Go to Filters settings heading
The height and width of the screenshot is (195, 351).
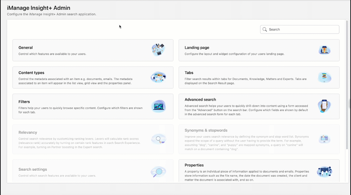click(x=24, y=102)
